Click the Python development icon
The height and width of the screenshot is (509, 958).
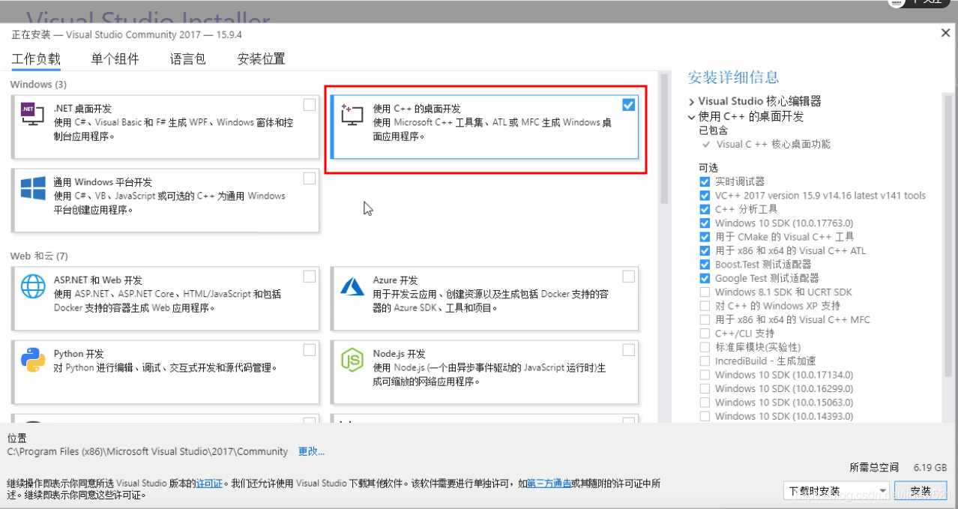coord(33,360)
